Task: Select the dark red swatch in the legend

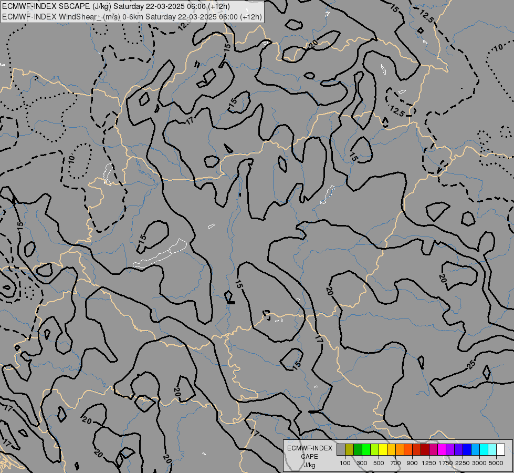Action: click(425, 449)
